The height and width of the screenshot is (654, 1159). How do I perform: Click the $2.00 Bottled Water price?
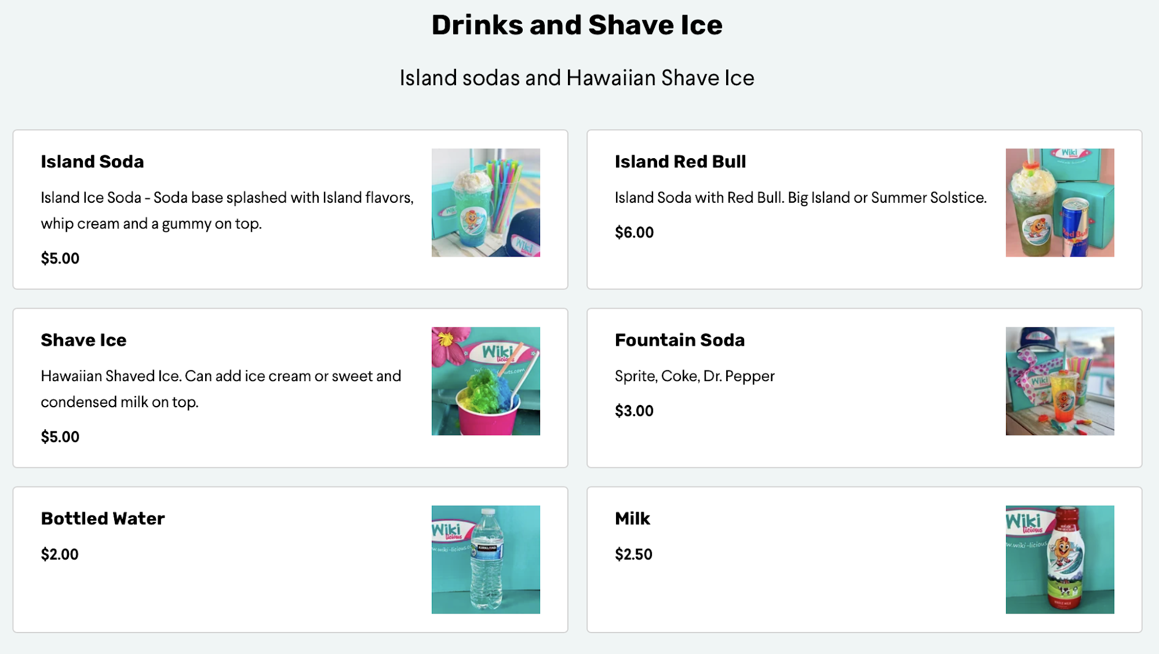pyautogui.click(x=60, y=554)
